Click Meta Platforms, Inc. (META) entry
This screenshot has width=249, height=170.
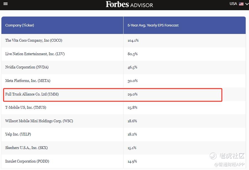[28, 81]
